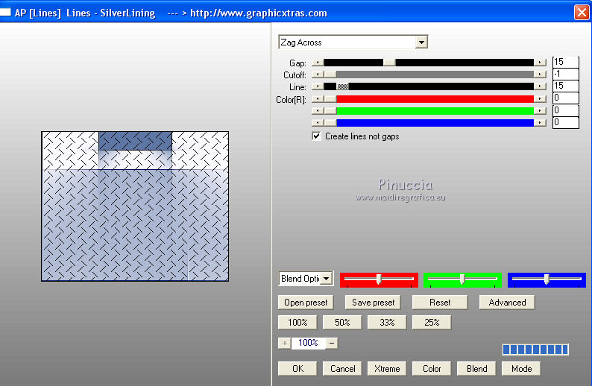Click right arrow of Line slider
592x386 pixels.
[x=540, y=86]
